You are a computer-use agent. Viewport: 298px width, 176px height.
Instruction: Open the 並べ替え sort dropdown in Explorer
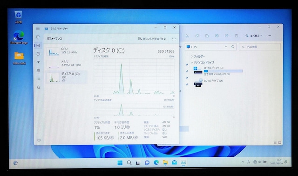(x=253, y=36)
